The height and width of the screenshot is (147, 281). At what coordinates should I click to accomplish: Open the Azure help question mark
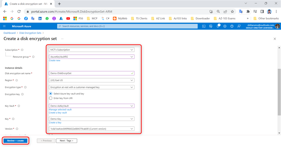[232, 26]
